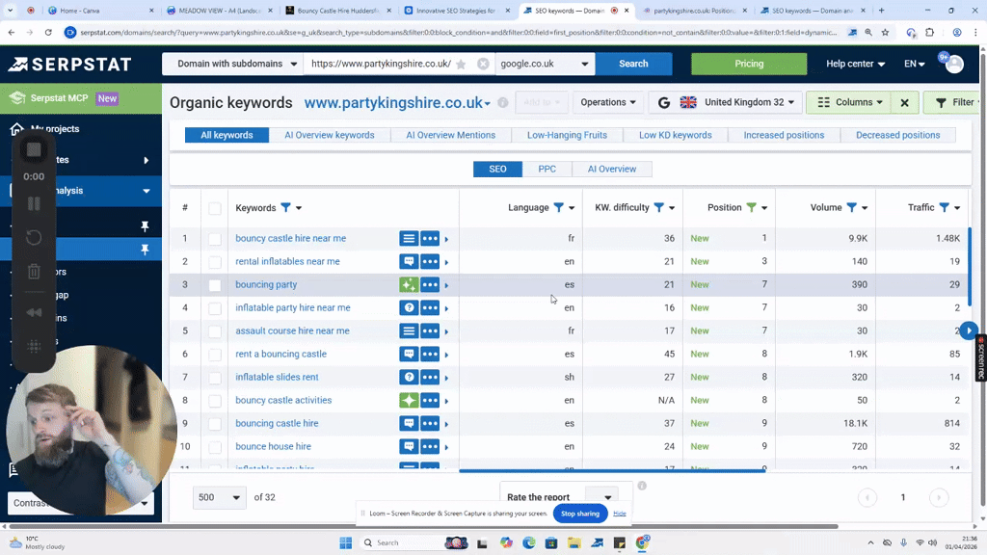Pause the Loom recording
The width and height of the screenshot is (987, 555).
click(x=35, y=203)
